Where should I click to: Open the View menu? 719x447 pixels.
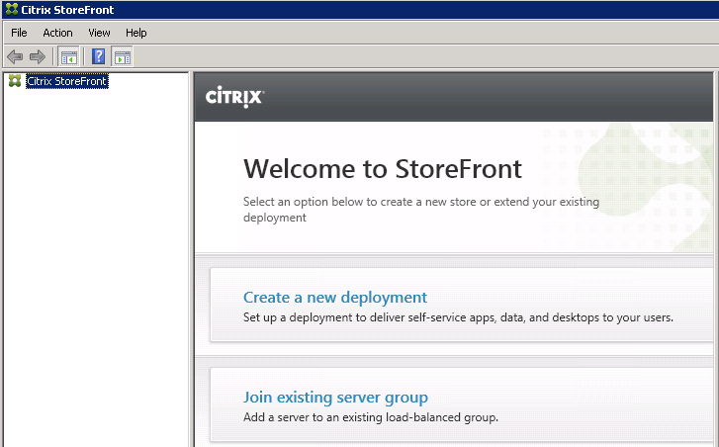(99, 33)
